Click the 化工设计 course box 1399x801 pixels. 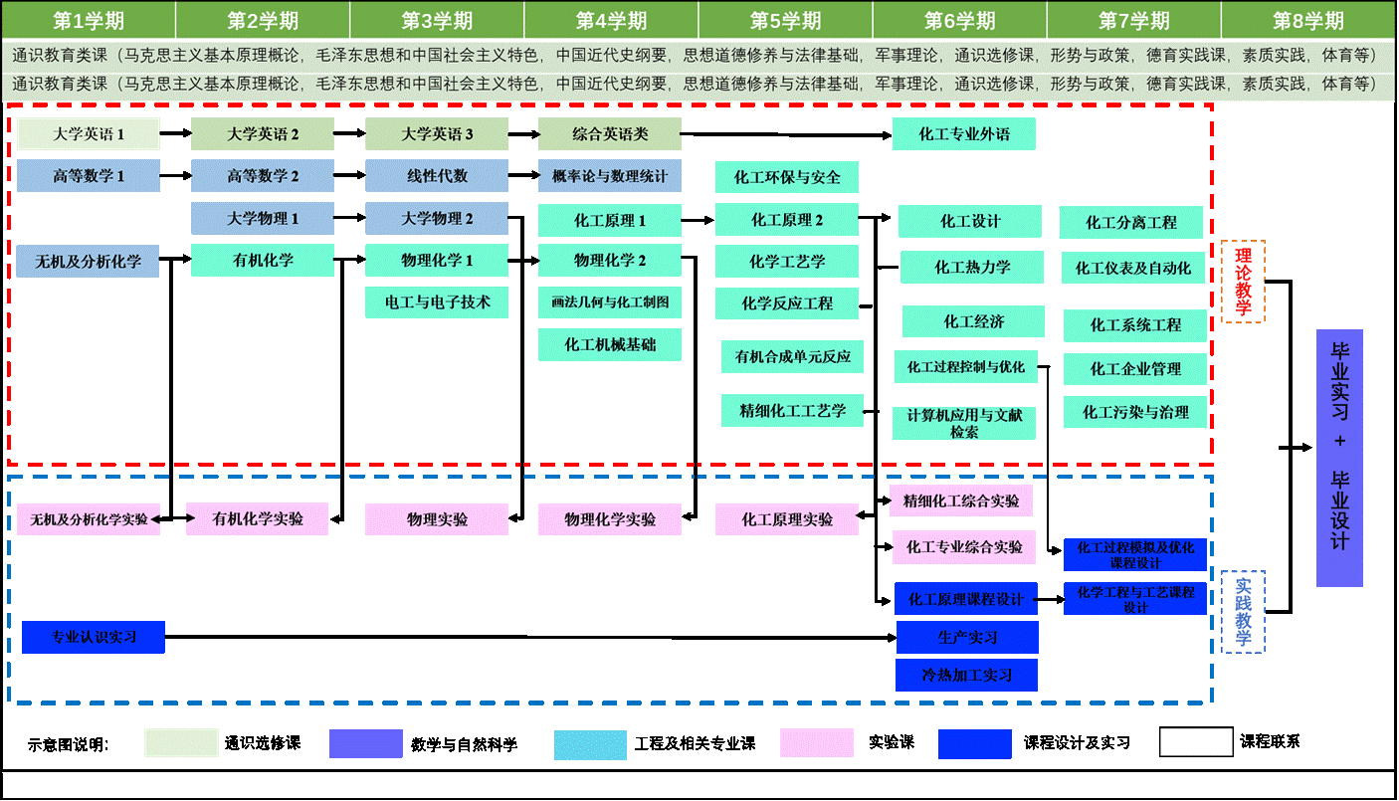(x=970, y=221)
